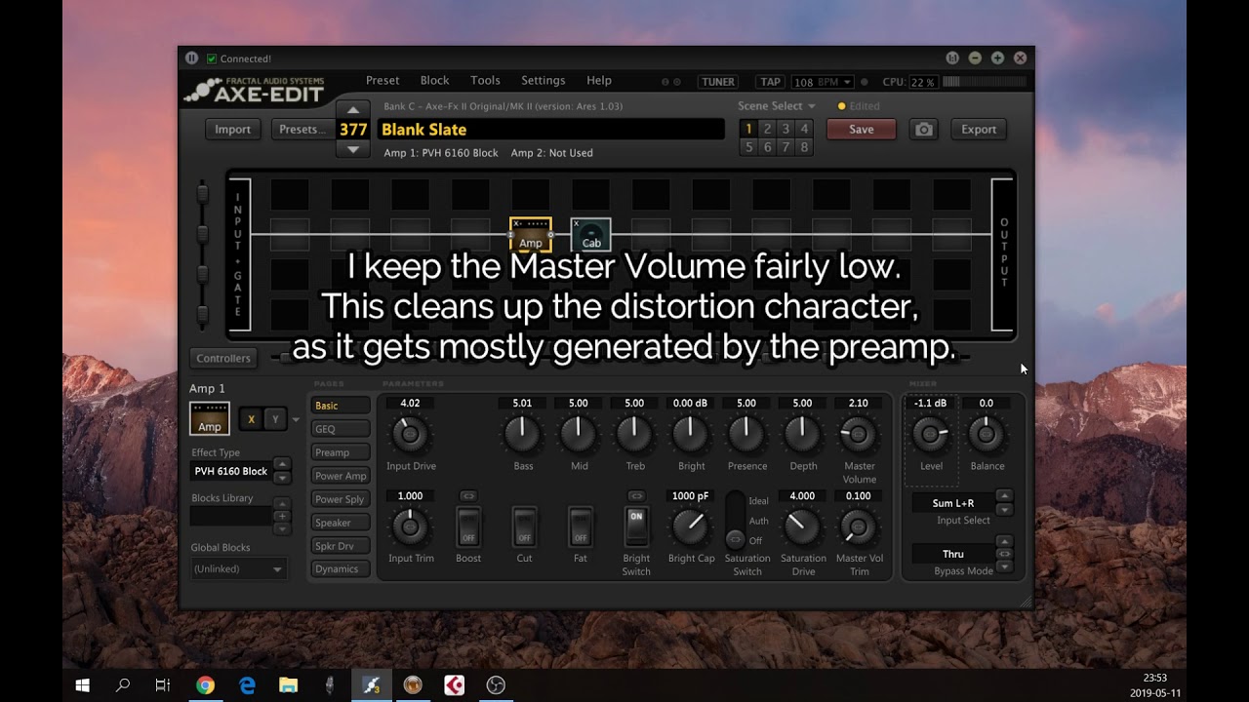The height and width of the screenshot is (702, 1249).
Task: Click the pause communication icon near Connected
Action: tap(192, 58)
